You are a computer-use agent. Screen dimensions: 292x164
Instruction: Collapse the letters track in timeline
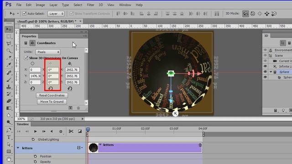(18, 148)
